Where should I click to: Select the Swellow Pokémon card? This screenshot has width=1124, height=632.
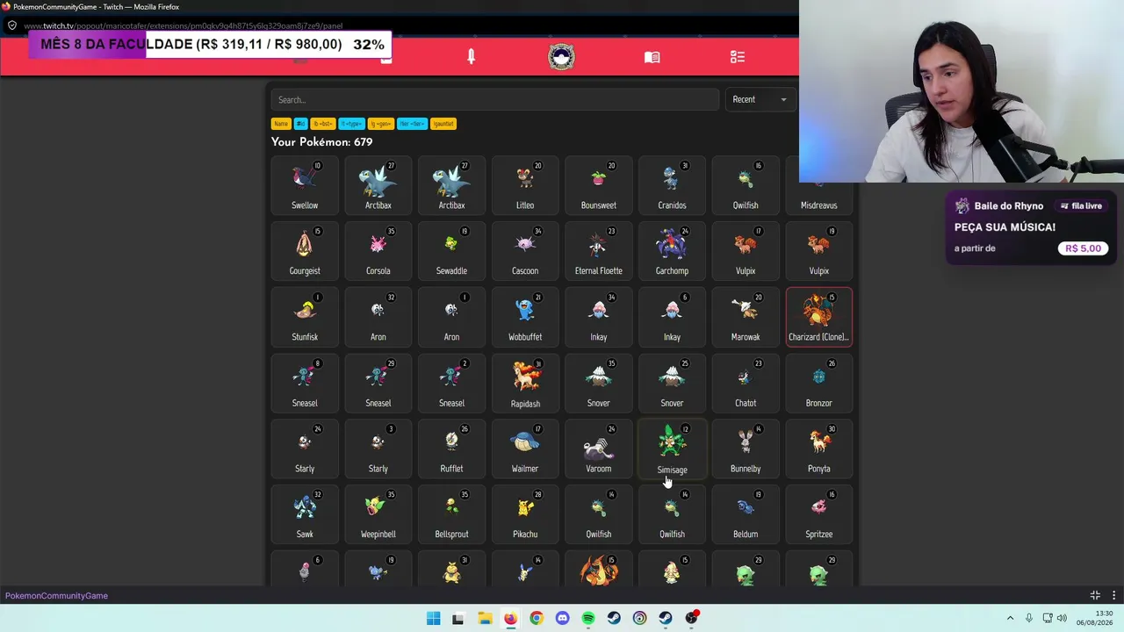[305, 186]
